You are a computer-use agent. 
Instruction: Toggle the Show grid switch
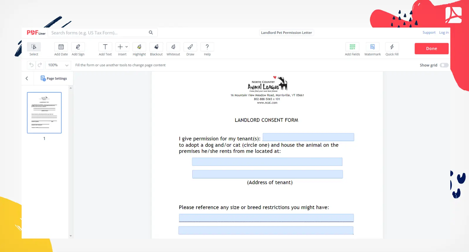[x=444, y=65]
